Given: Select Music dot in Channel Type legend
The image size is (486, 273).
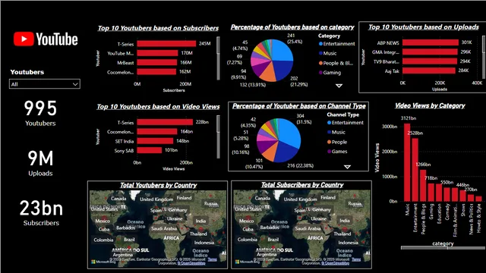Looking at the screenshot, I should click(329, 132).
